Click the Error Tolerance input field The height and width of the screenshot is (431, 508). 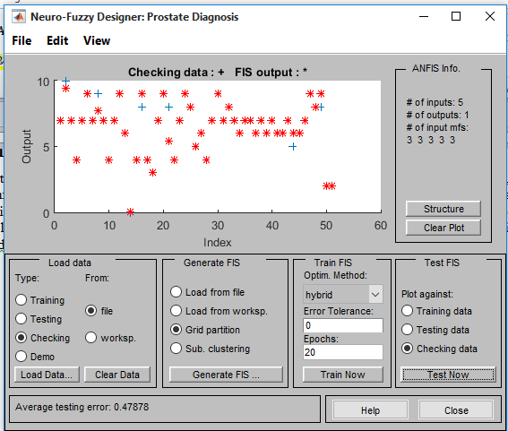(x=343, y=325)
